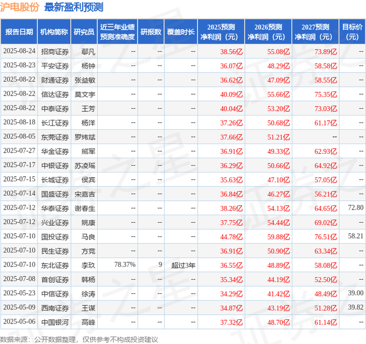366x344 pixels.
Task: Select the 机构简称 column header
Action: click(54, 32)
